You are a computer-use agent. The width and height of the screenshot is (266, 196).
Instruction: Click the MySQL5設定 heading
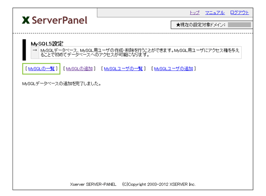tap(47, 43)
